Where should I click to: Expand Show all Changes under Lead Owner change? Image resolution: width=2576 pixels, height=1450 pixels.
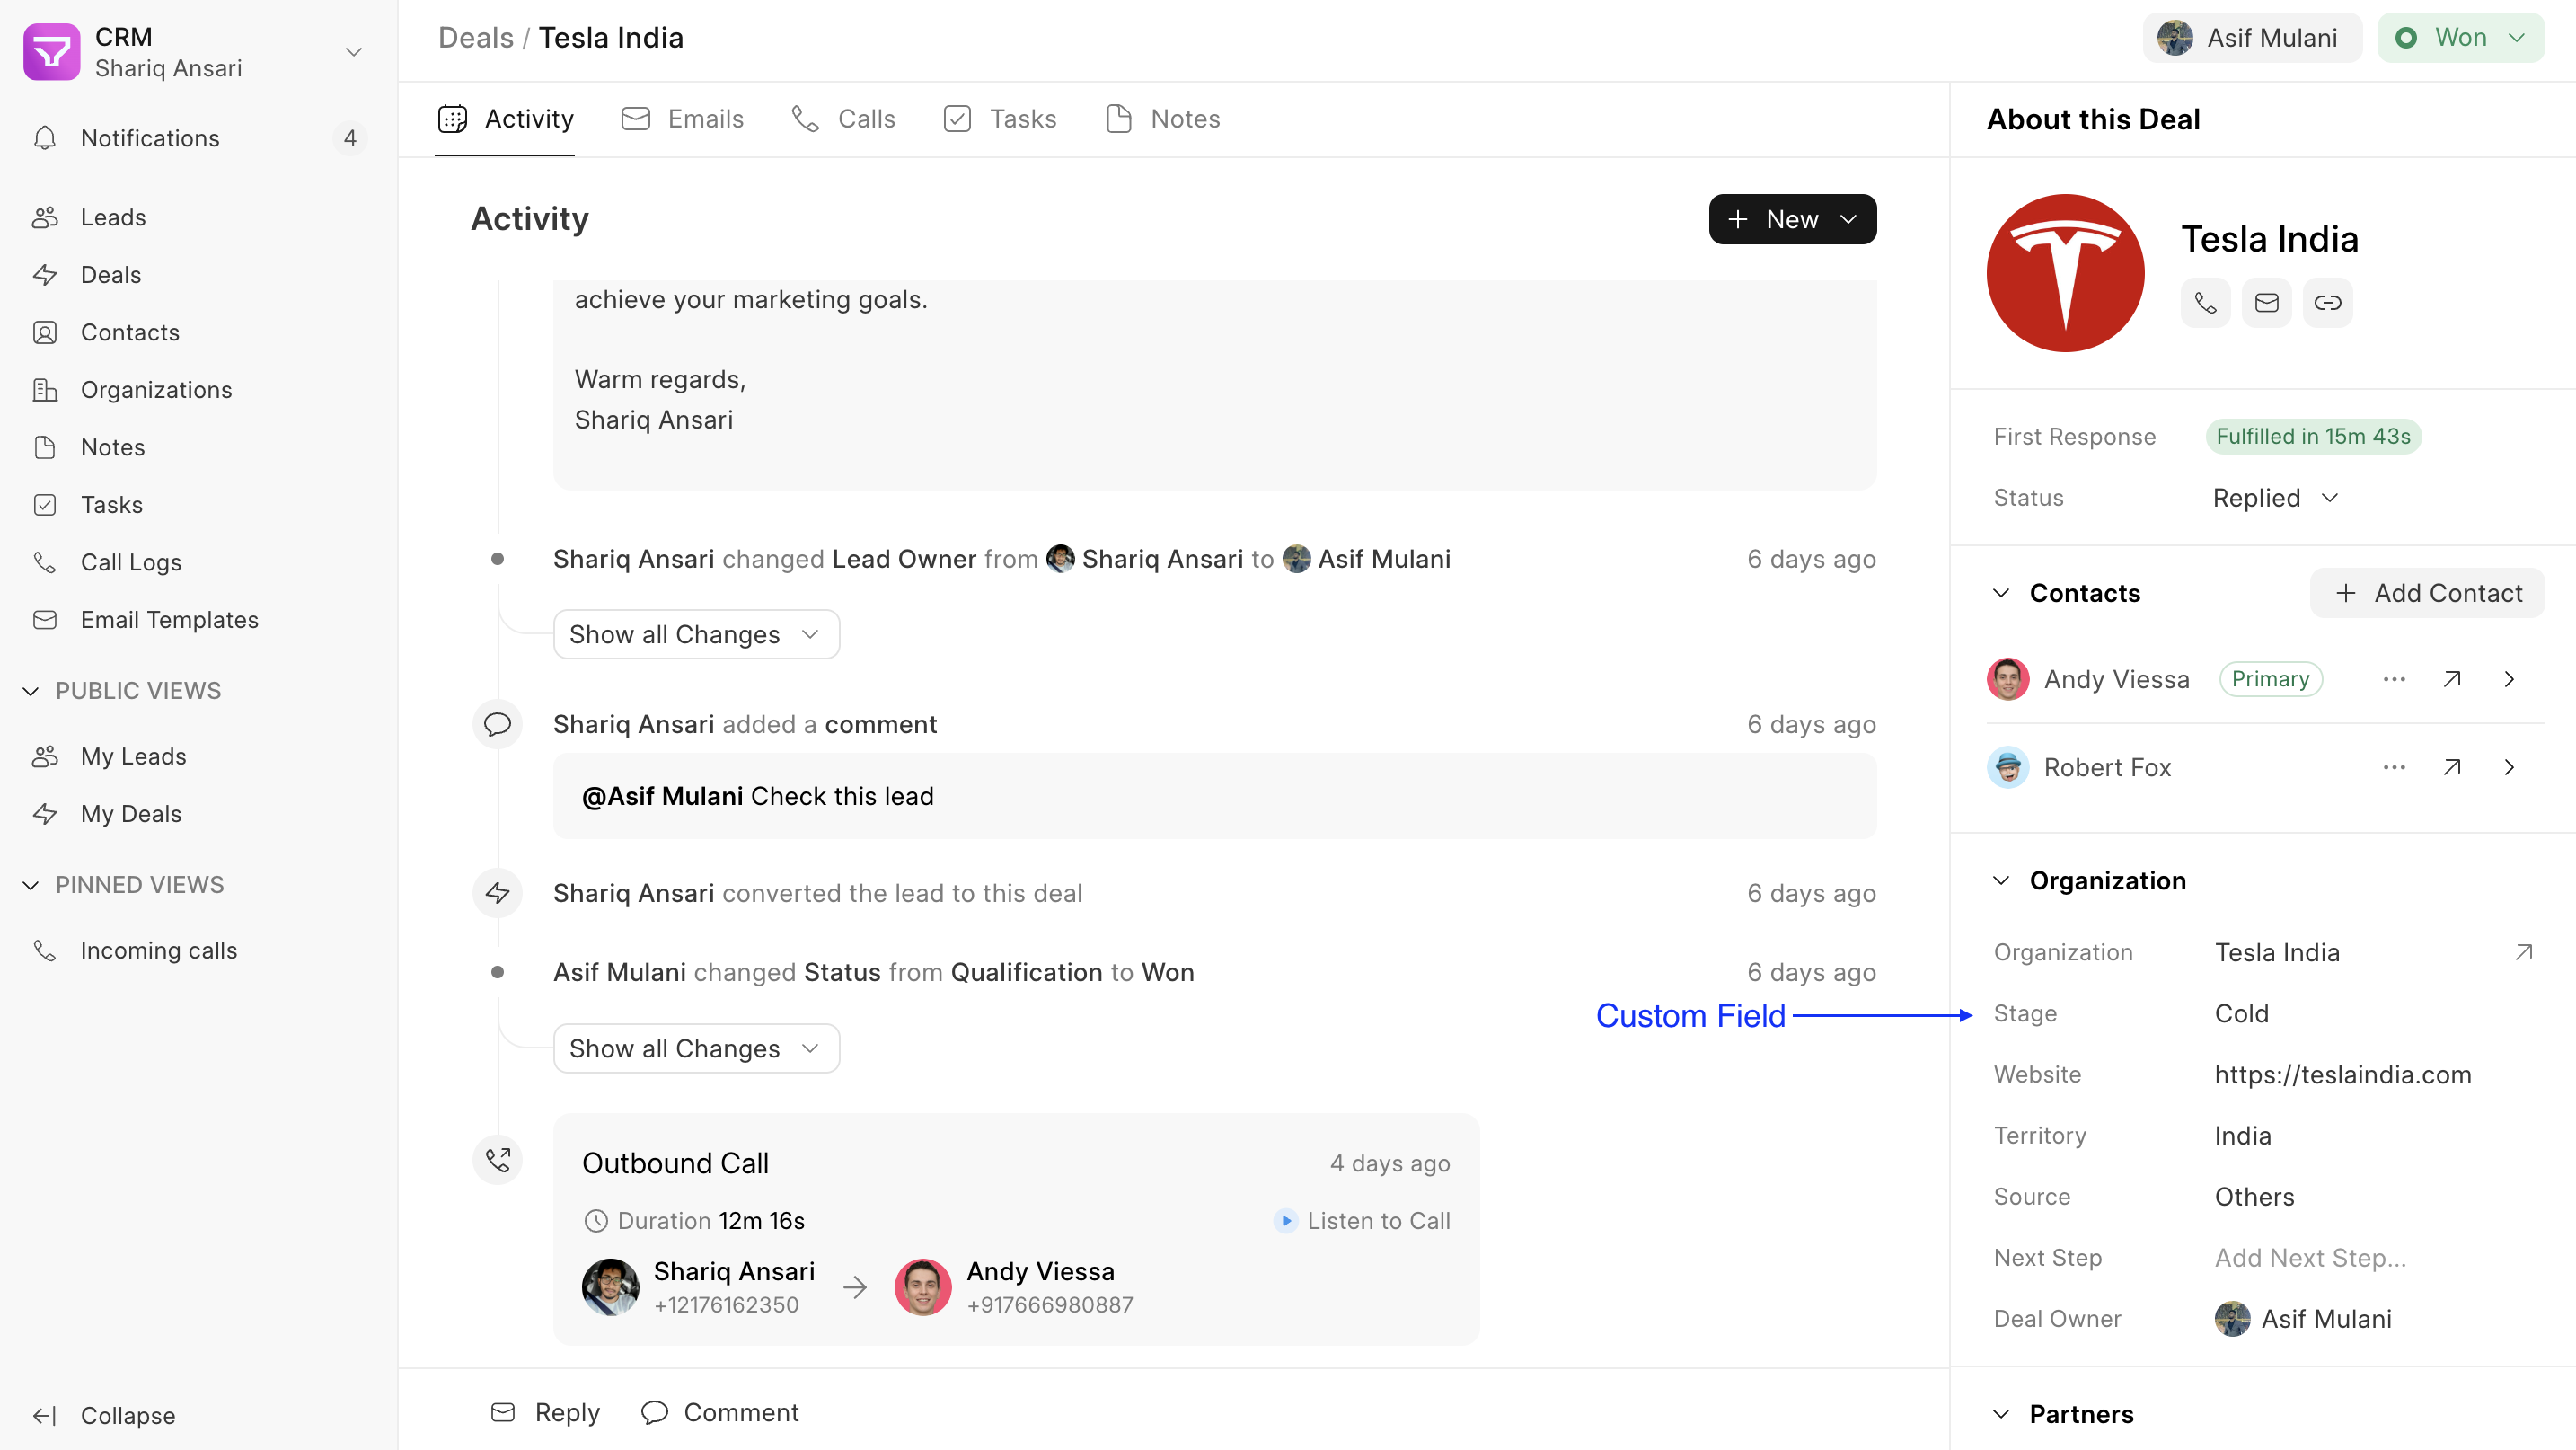click(x=695, y=634)
